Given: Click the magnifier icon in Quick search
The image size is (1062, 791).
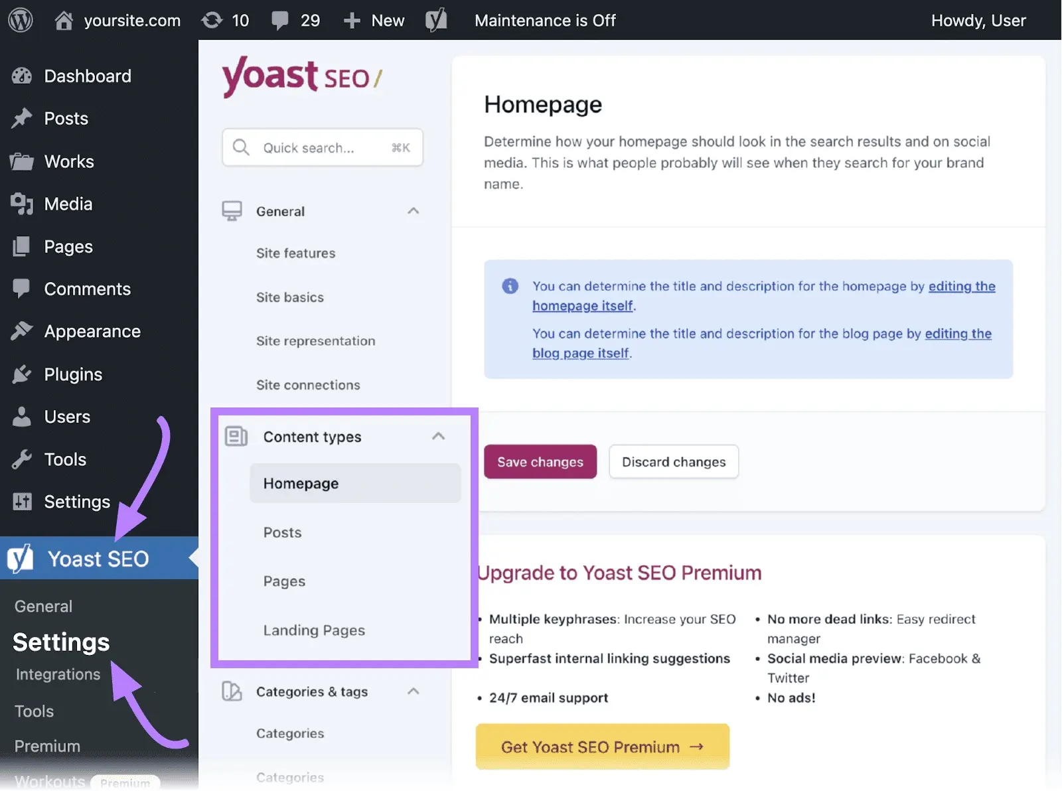Looking at the screenshot, I should point(242,147).
